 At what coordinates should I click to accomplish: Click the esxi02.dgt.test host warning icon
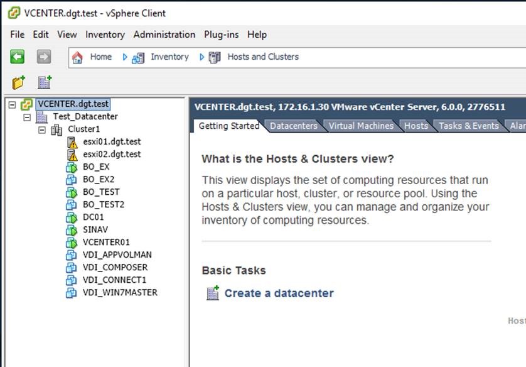coord(72,155)
